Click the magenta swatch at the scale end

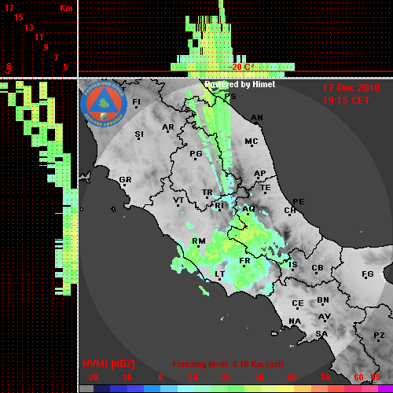point(386,389)
